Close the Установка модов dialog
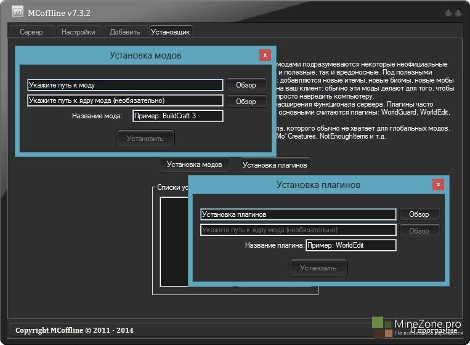The height and width of the screenshot is (345, 470). (265, 55)
